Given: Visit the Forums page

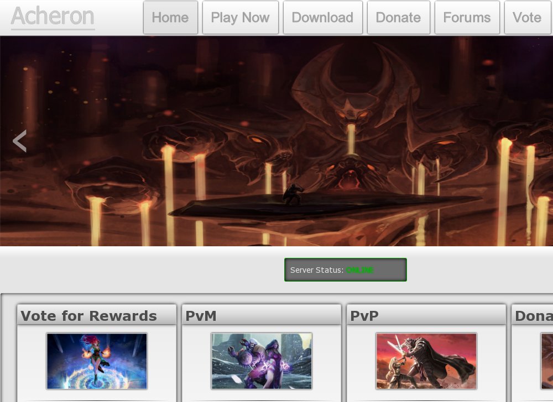Looking at the screenshot, I should [x=467, y=18].
